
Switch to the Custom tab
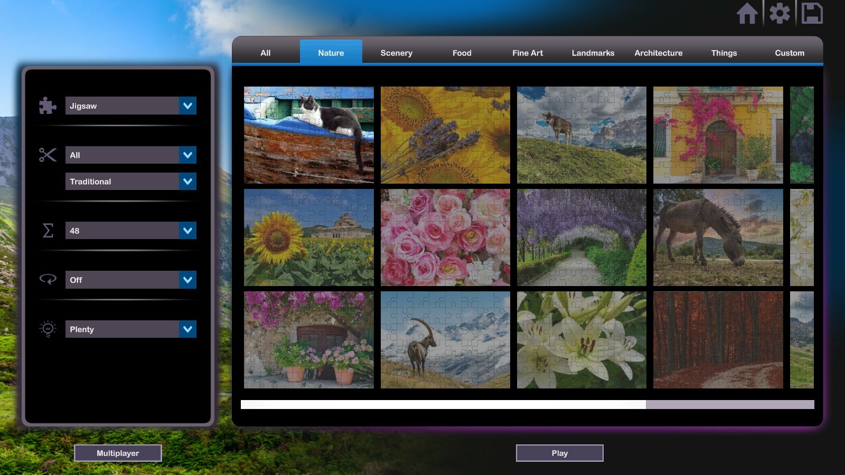[x=789, y=53]
